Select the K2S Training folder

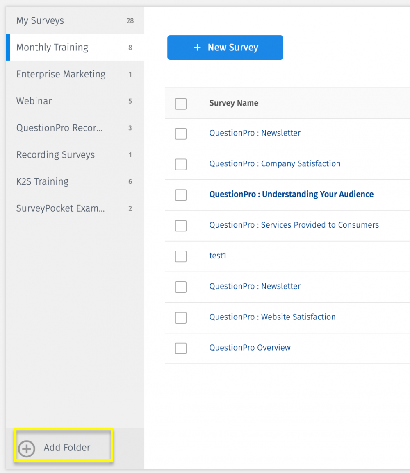(x=42, y=181)
